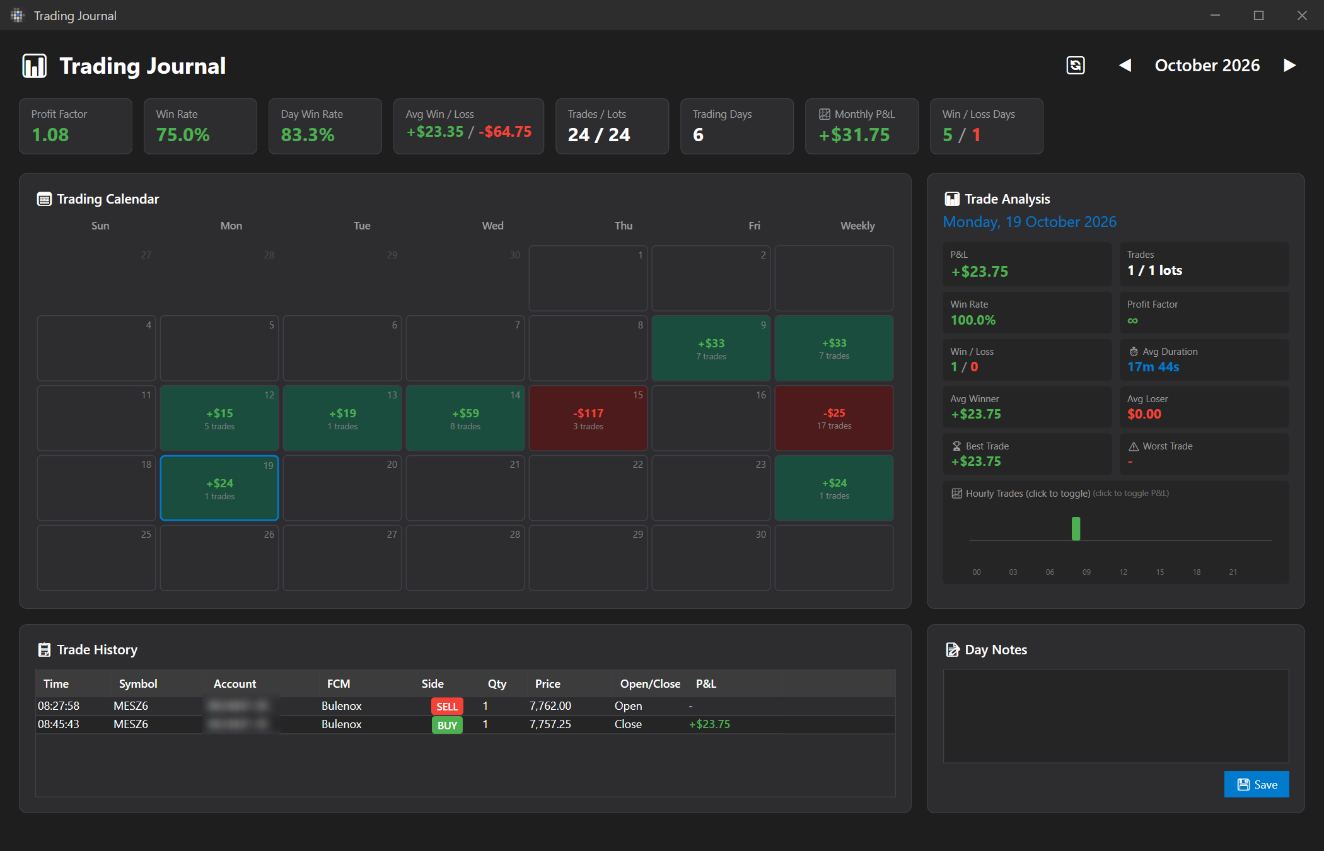The width and height of the screenshot is (1324, 851).
Task: Click the Trading Calendar panel icon
Action: 44,199
